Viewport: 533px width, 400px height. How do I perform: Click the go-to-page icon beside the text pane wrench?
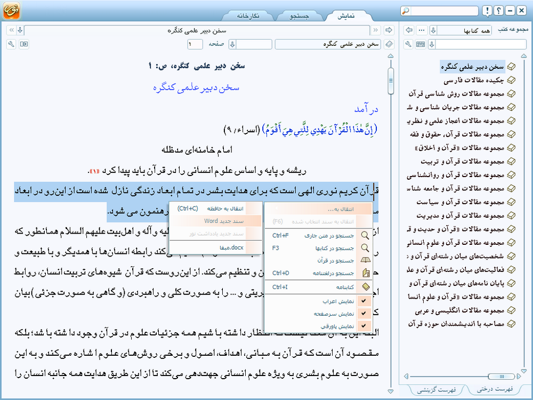[24, 44]
